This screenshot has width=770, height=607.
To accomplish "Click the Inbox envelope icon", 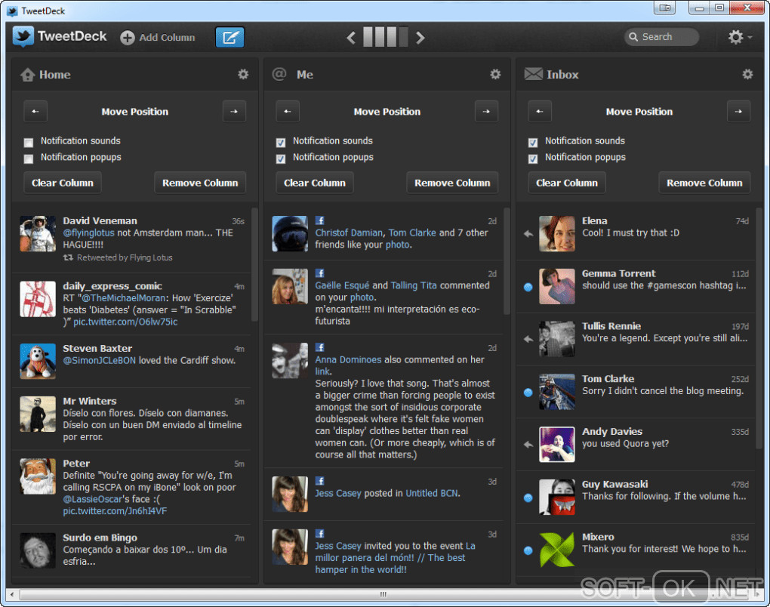I will pyautogui.click(x=533, y=74).
